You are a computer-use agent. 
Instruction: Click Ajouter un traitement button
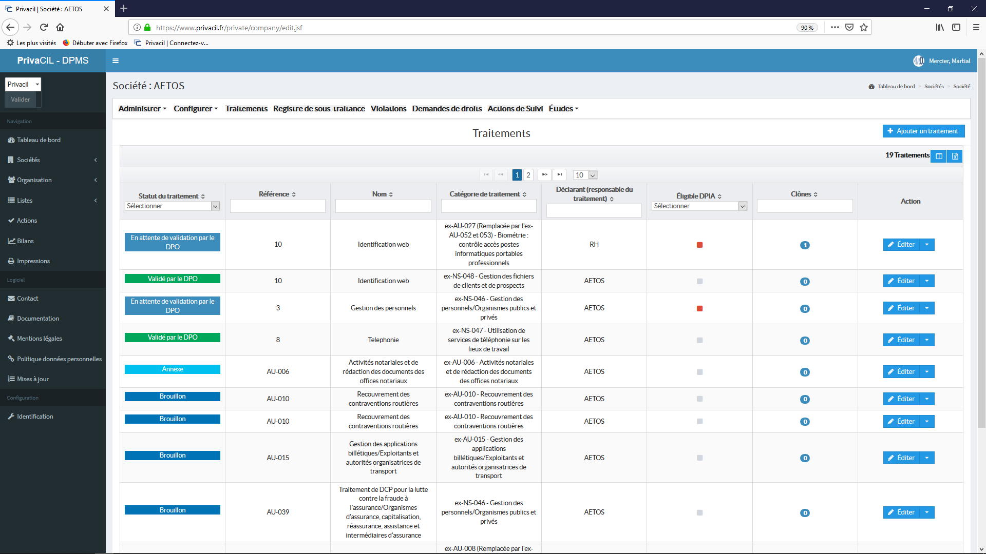click(923, 131)
